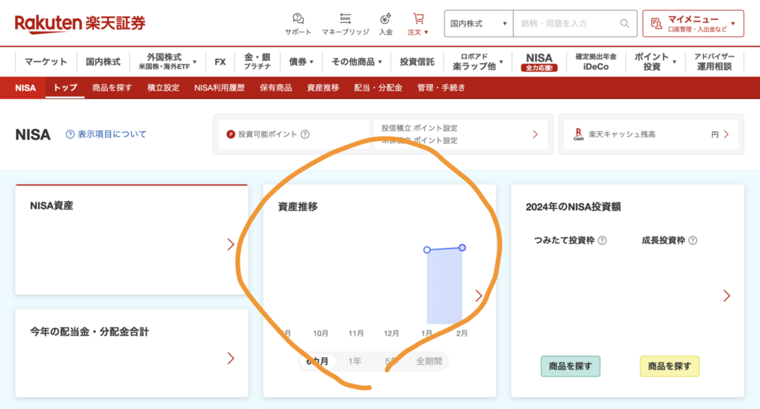Select the 入金 deposit icon

(x=386, y=18)
